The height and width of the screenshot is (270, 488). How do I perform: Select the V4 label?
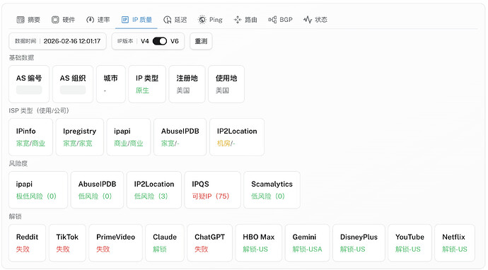(x=145, y=41)
